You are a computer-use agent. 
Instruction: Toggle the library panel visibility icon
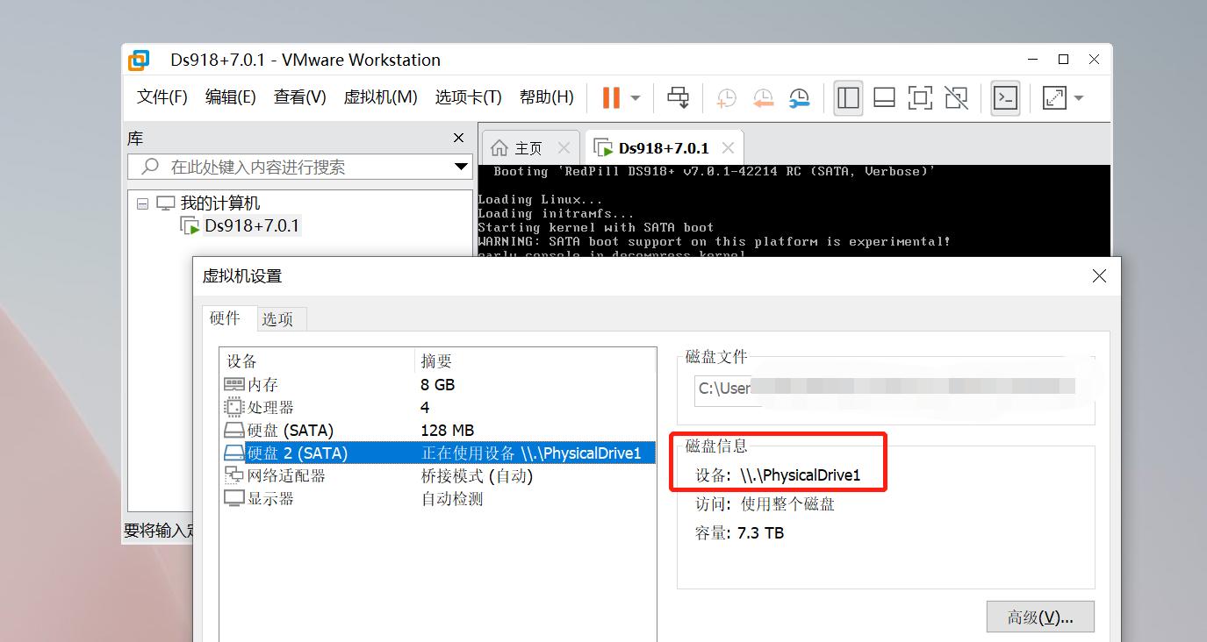click(848, 97)
